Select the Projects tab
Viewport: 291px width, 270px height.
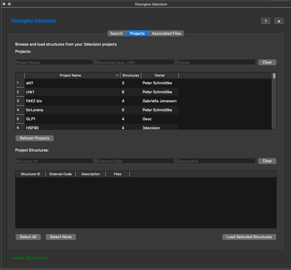pyautogui.click(x=137, y=33)
